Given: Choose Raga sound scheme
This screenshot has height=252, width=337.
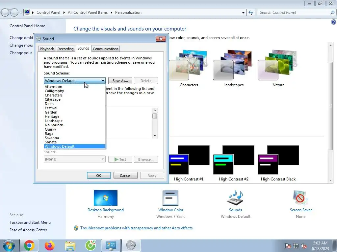Looking at the screenshot, I should pyautogui.click(x=75, y=134).
